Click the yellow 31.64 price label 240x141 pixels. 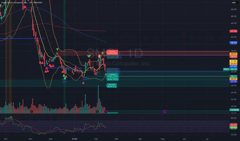click(x=233, y=61)
